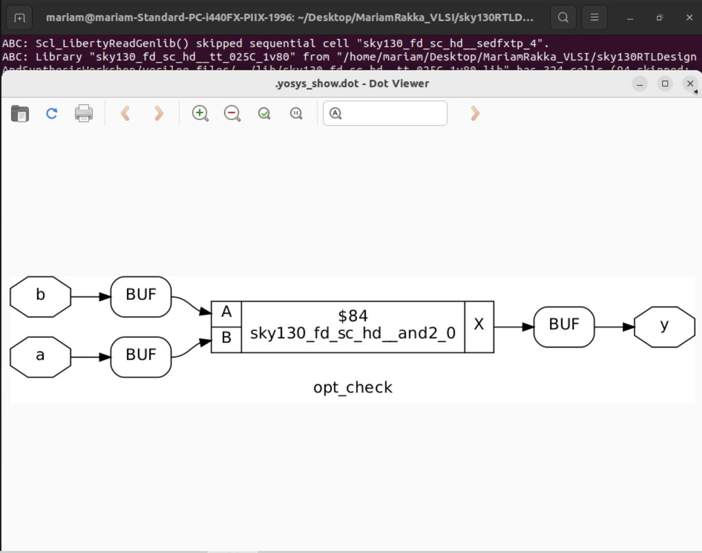Zoom out of the netlist graph
This screenshot has height=553, width=702.
pyautogui.click(x=232, y=113)
